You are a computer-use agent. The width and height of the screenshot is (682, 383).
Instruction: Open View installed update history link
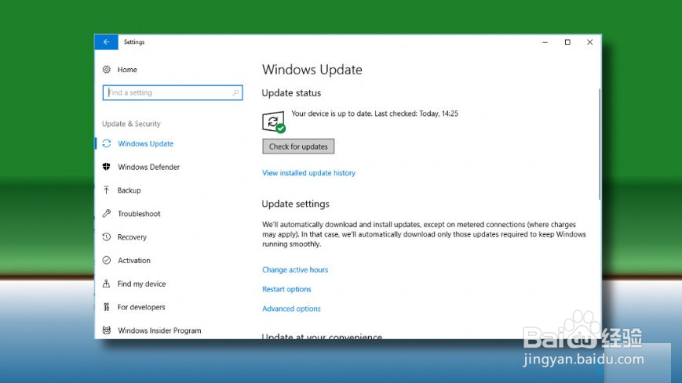pos(308,173)
